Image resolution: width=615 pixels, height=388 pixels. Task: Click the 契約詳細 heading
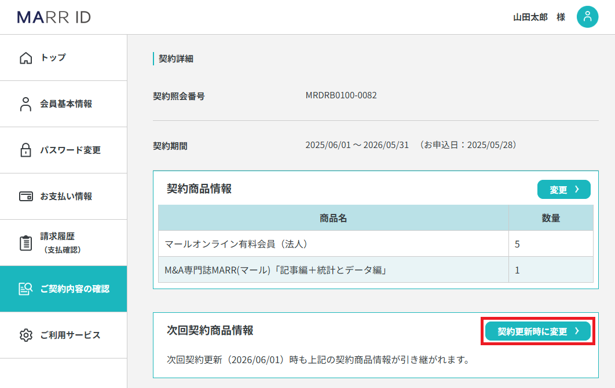coord(175,59)
